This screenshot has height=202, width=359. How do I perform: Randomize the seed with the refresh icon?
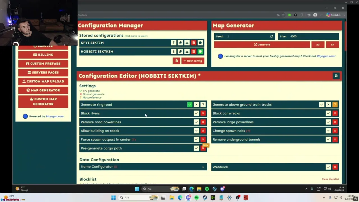(x=271, y=36)
